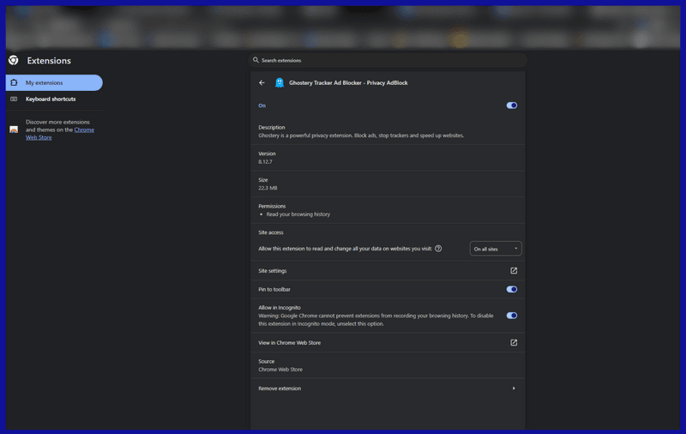The width and height of the screenshot is (686, 434).
Task: Disable the Ghostery extension On toggle
Action: pos(512,105)
